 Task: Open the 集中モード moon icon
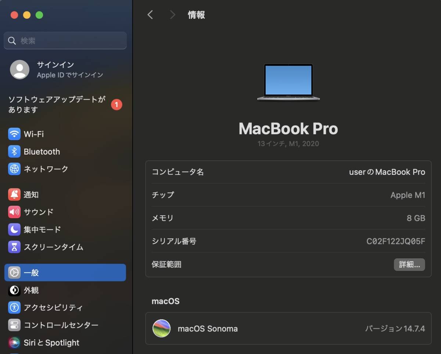click(x=14, y=230)
